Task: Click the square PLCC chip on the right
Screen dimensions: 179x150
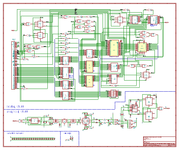Action: (x=142, y=47)
